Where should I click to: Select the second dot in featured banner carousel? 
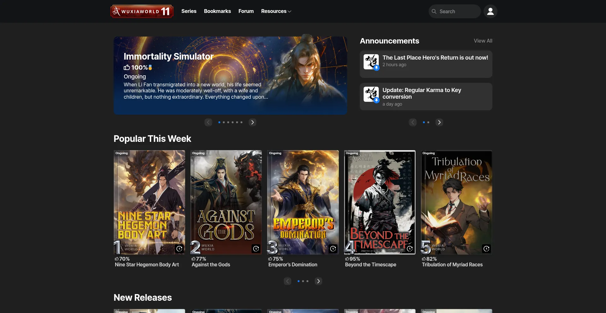coord(224,122)
